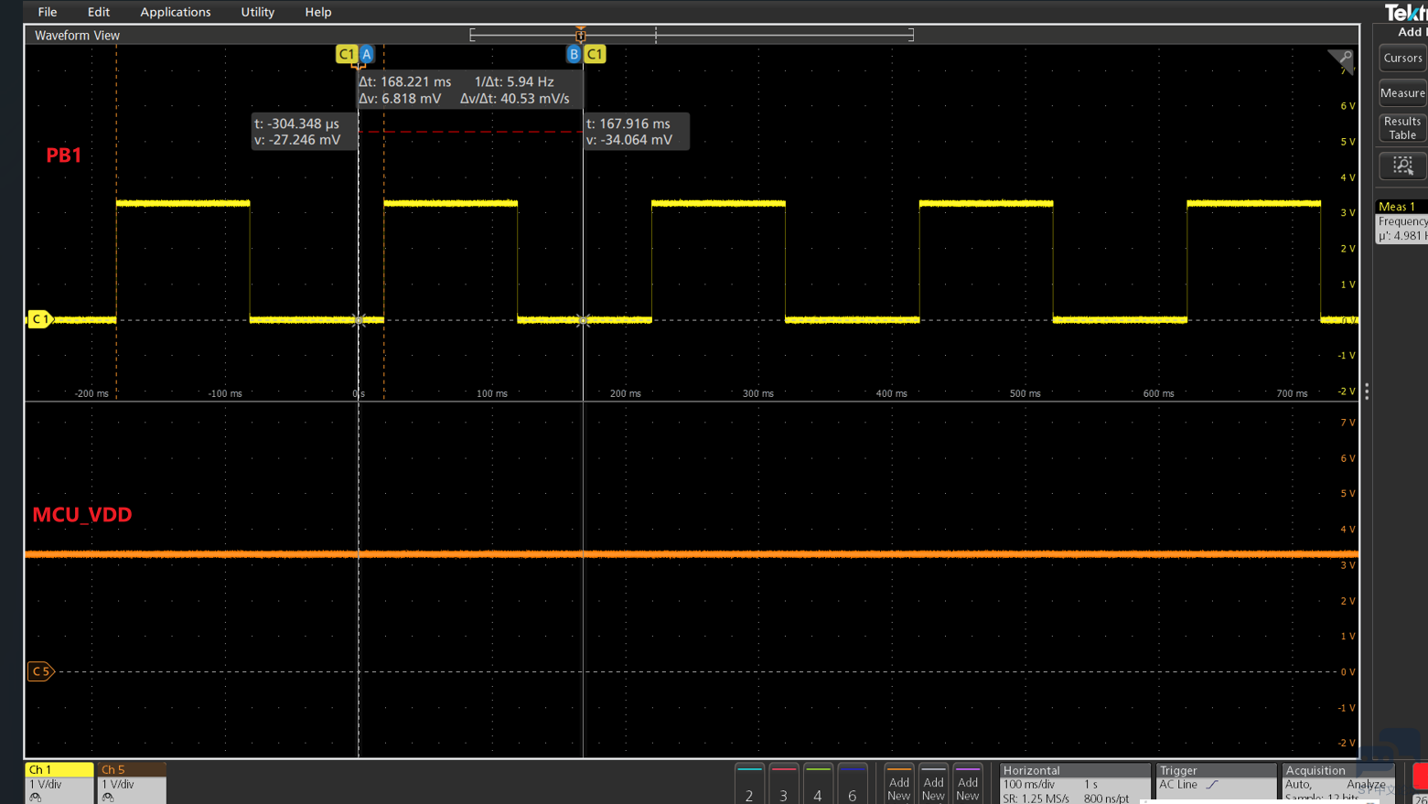Click the C1 label beside cursor B

(595, 54)
